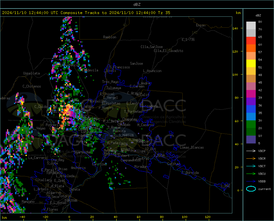
Task: Click the 'VBCT' legend label
Action: coord(262,166)
